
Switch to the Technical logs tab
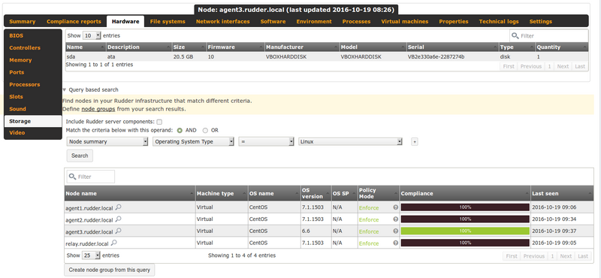(x=499, y=22)
